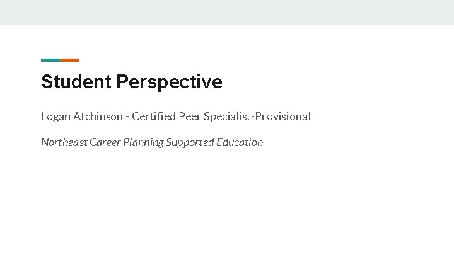Click the teal segment of the accent bar
The image size is (454, 255).
click(50, 60)
